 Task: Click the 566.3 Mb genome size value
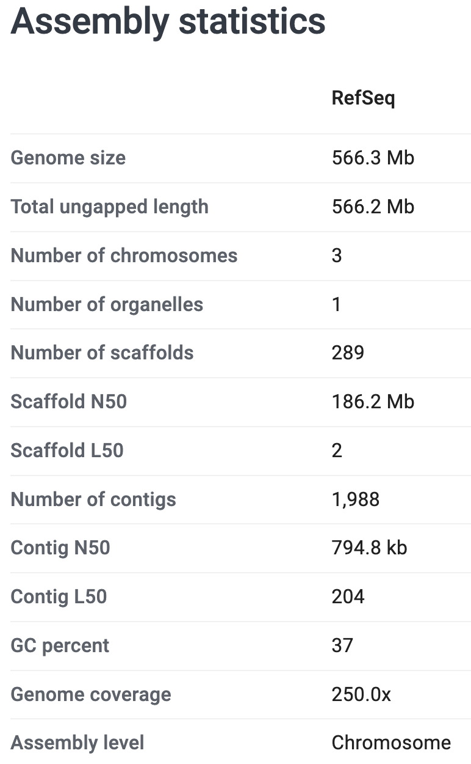pyautogui.click(x=373, y=158)
